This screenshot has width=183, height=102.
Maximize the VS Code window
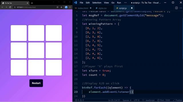173,3
